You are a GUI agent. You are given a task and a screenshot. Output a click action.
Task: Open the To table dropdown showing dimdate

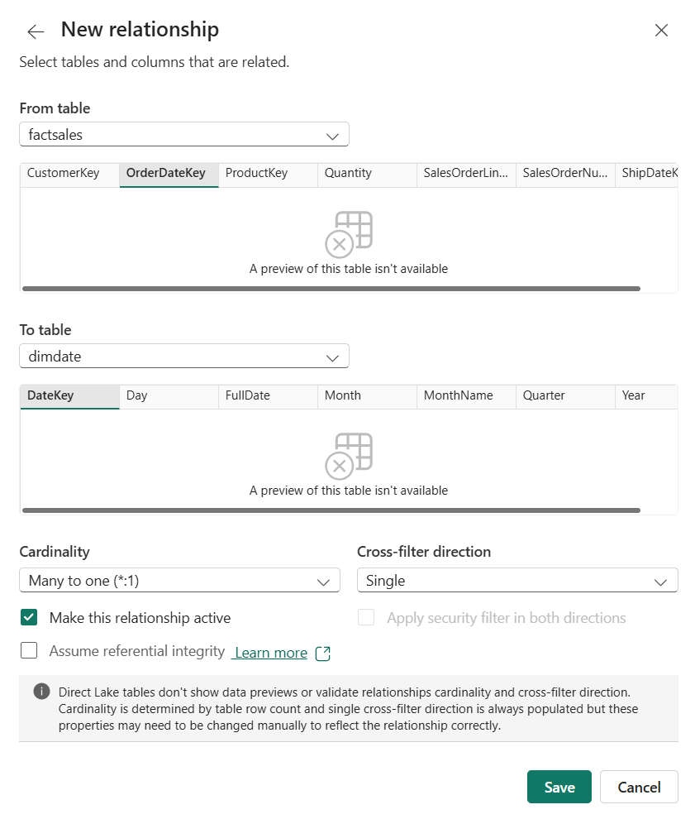tap(184, 357)
